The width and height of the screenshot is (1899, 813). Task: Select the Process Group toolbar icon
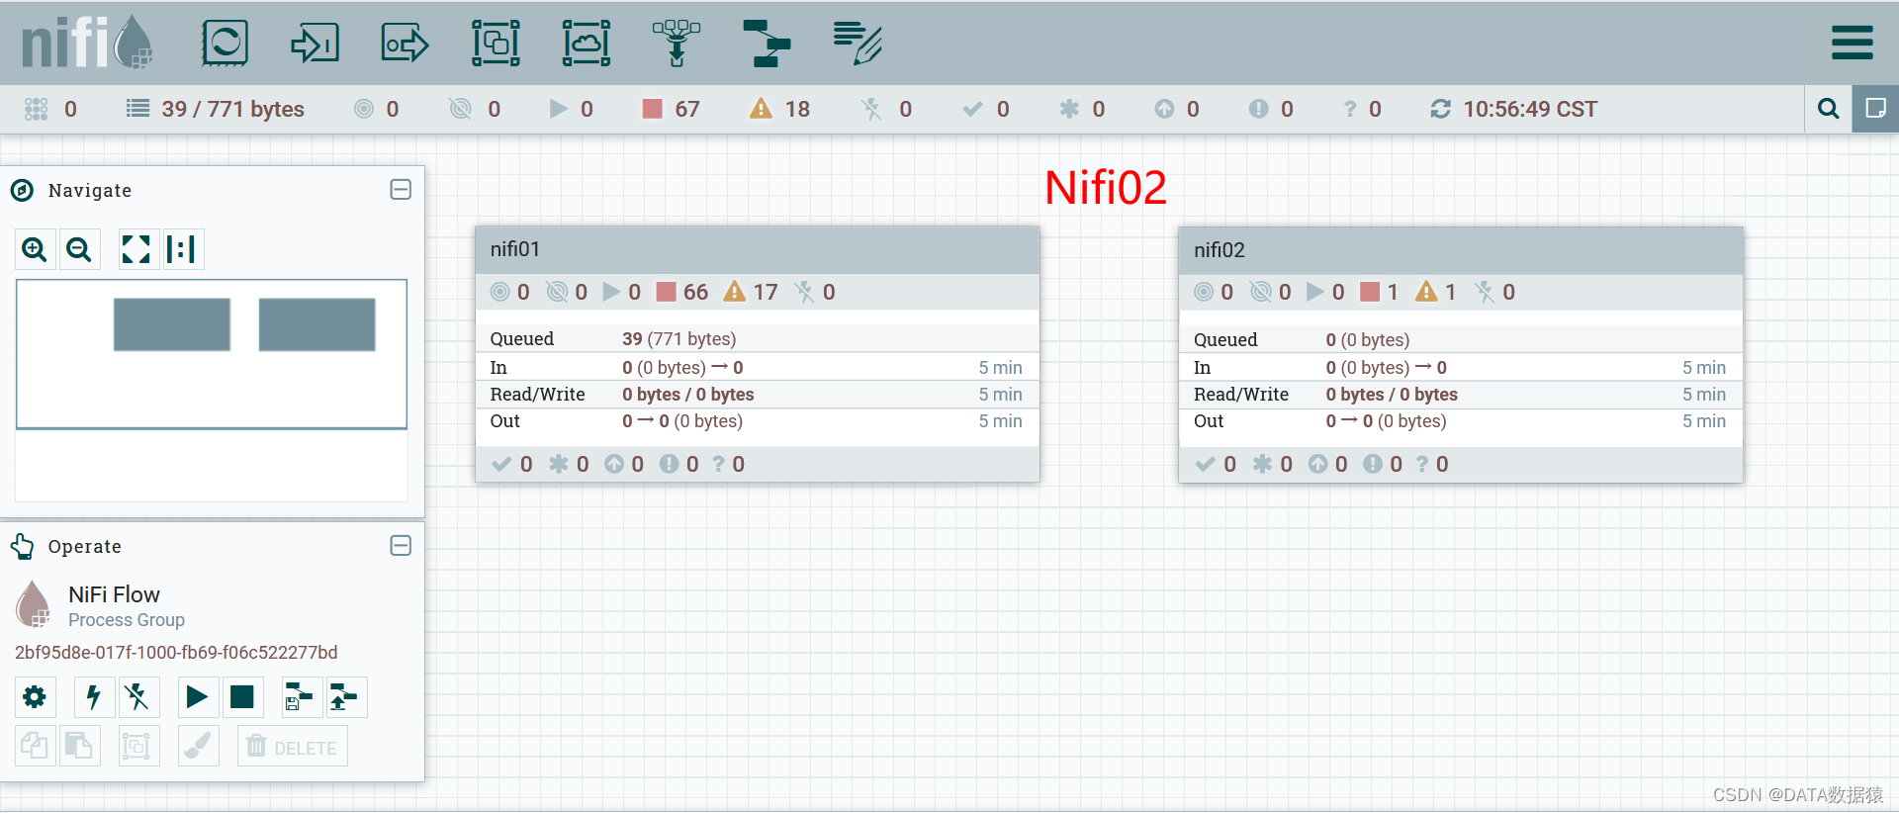coord(496,44)
